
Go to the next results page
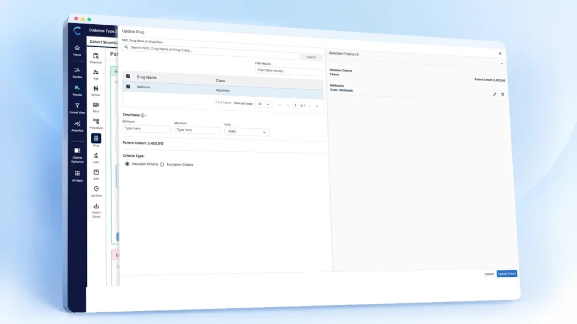(x=309, y=106)
